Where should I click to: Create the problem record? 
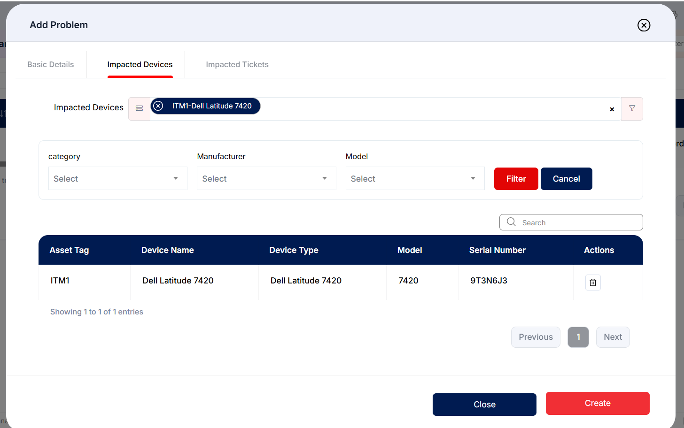click(x=598, y=403)
